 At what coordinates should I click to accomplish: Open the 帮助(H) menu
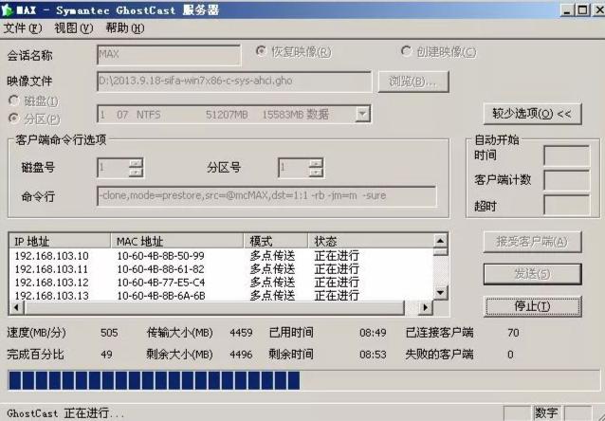tap(125, 28)
